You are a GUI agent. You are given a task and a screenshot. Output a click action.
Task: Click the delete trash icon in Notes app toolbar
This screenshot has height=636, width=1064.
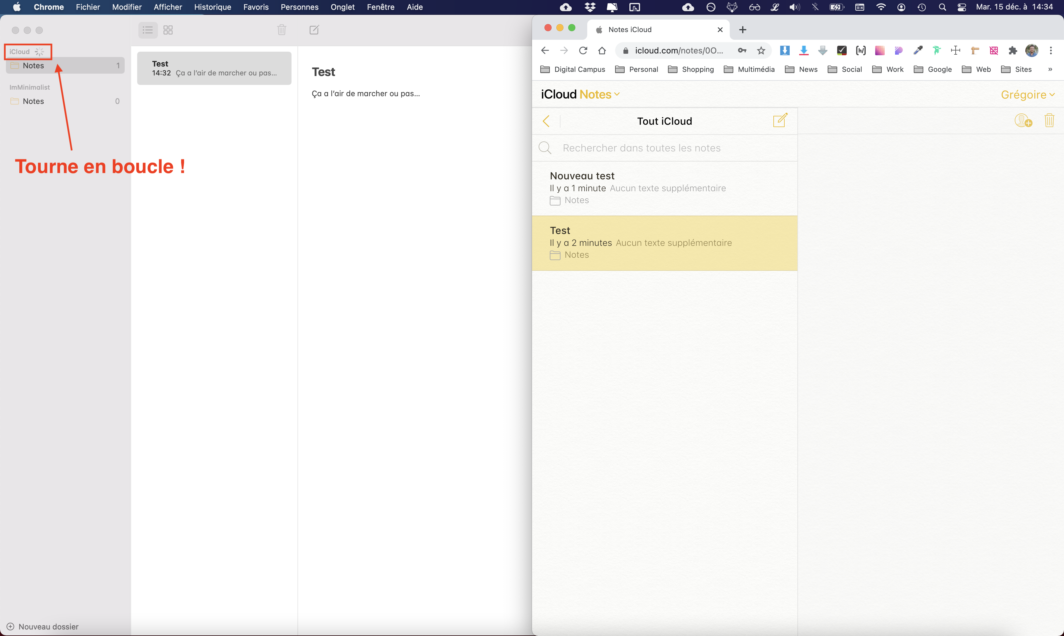tap(281, 30)
